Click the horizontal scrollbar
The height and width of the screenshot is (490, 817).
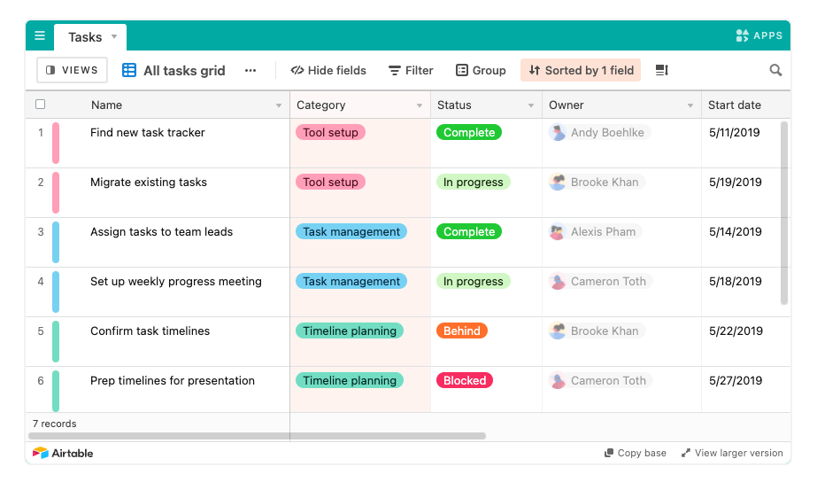[x=257, y=436]
